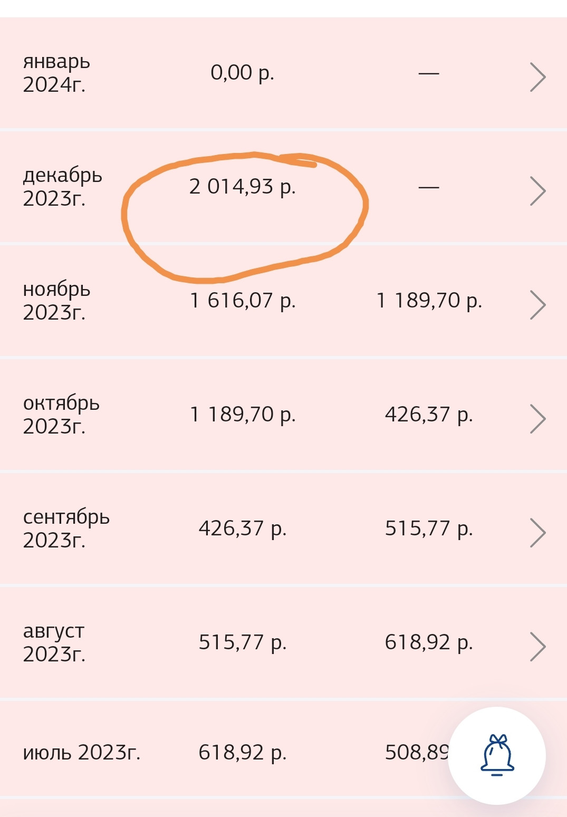Select the ноябрь 2023г. month label

click(56, 301)
